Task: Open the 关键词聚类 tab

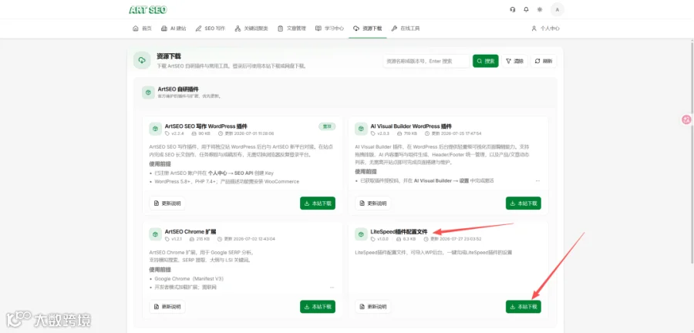Action: pos(251,29)
